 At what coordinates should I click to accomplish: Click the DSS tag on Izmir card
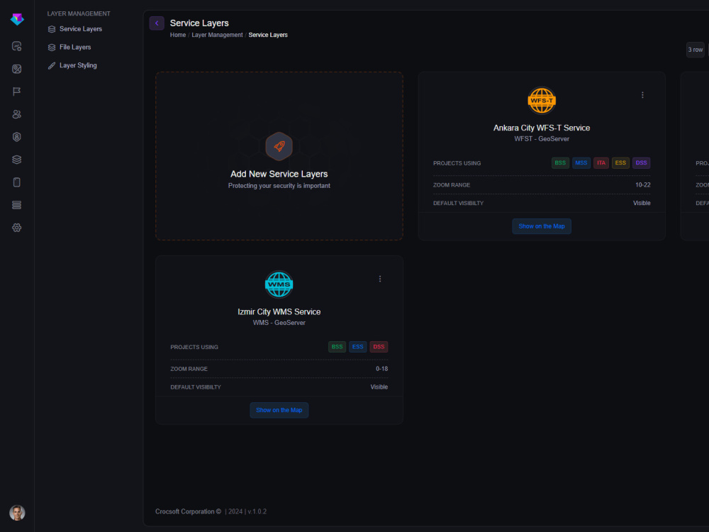coord(379,347)
